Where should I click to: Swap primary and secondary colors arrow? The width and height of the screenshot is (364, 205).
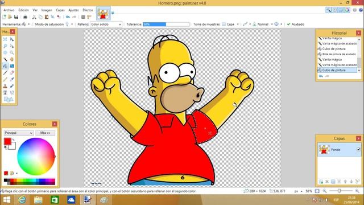tap(14, 140)
